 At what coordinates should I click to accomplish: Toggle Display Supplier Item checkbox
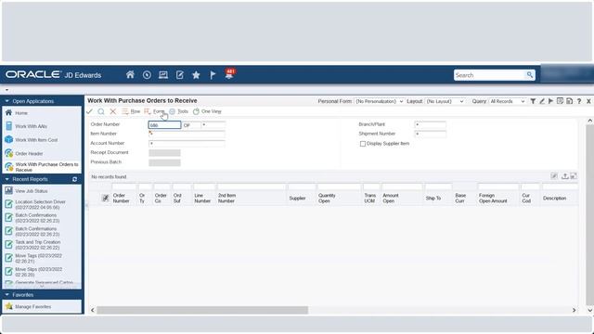363,144
